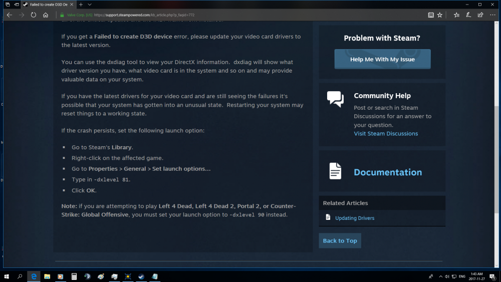The height and width of the screenshot is (282, 501).
Task: Click Help Me With My Issue button
Action: 382,59
